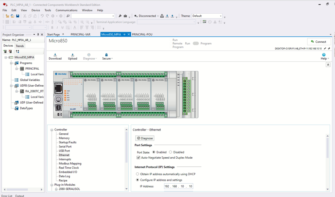Collapse the Micro850_MPIA tree node
This screenshot has width=335, height=197.
click(x=6, y=57)
